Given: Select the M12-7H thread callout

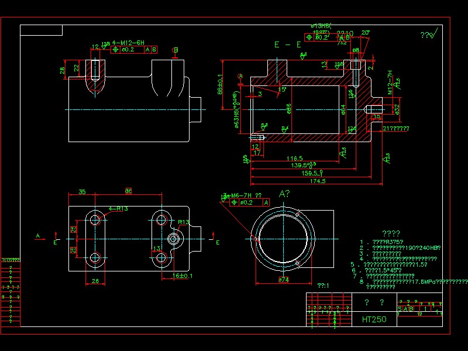Looking at the screenshot, I should coord(390,82).
